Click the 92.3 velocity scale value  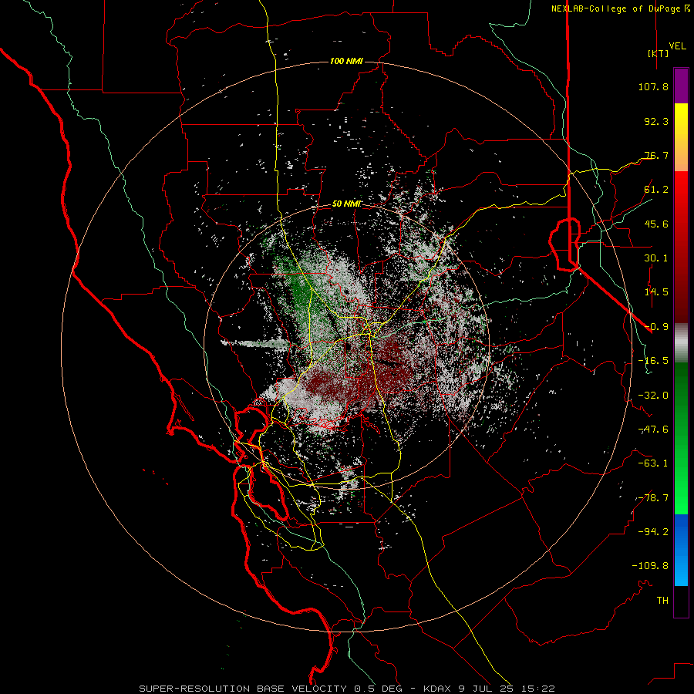[x=656, y=121]
